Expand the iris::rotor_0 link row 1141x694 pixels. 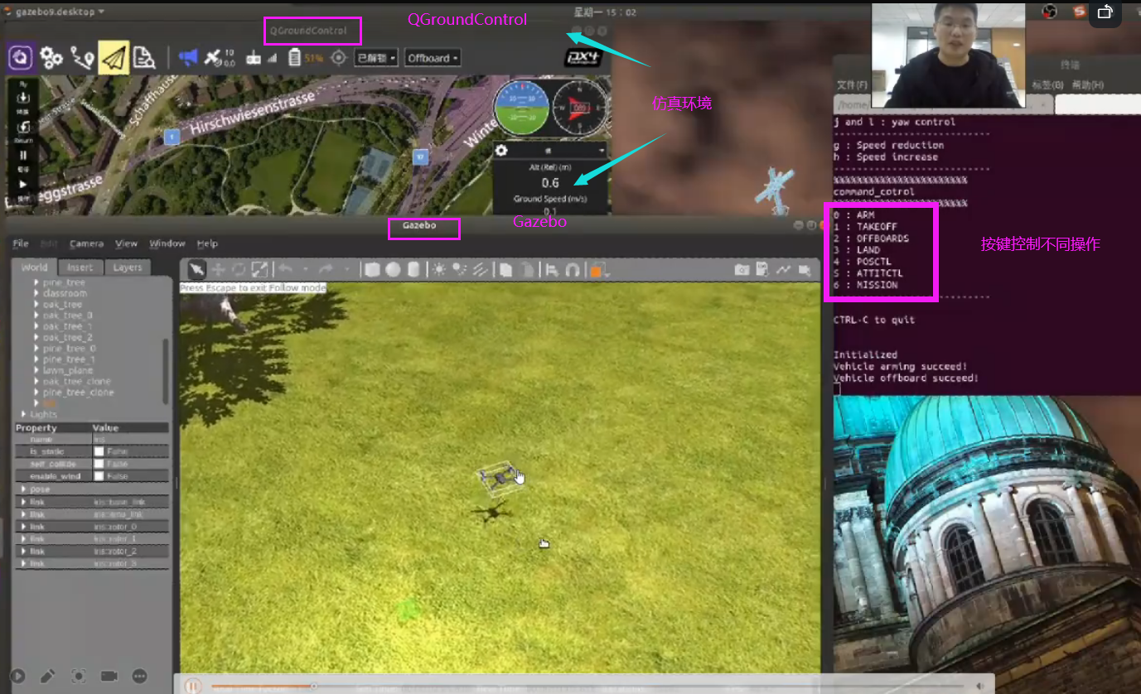(23, 526)
